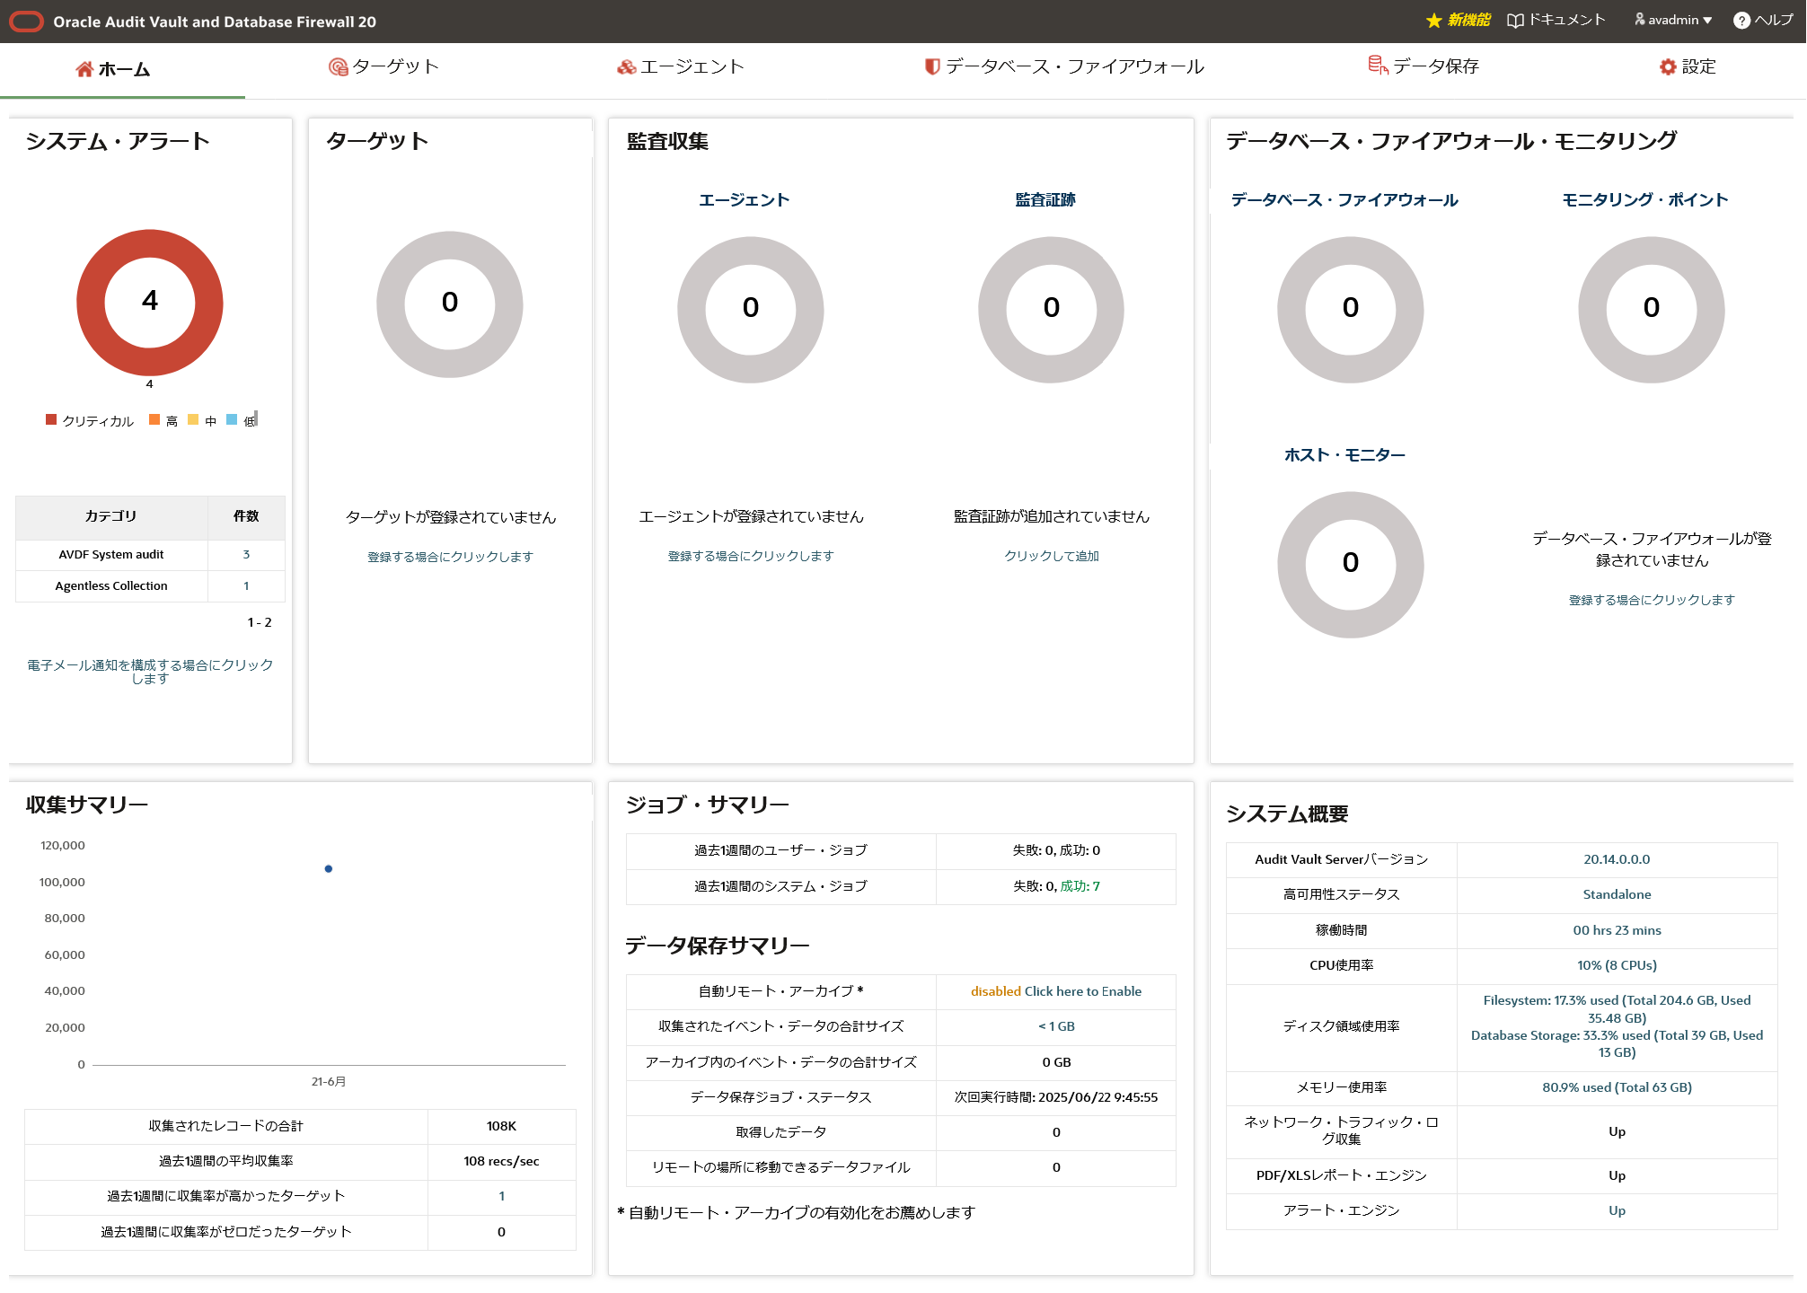This screenshot has height=1293, width=1807.
Task: Click the データ保存 database icon
Action: 1377,66
